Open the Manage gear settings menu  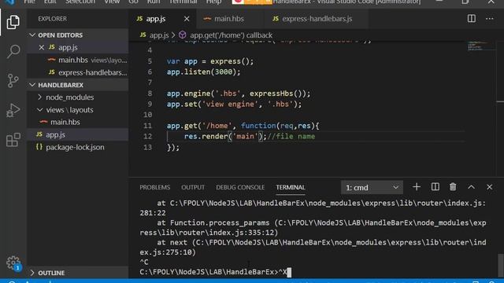(13, 263)
